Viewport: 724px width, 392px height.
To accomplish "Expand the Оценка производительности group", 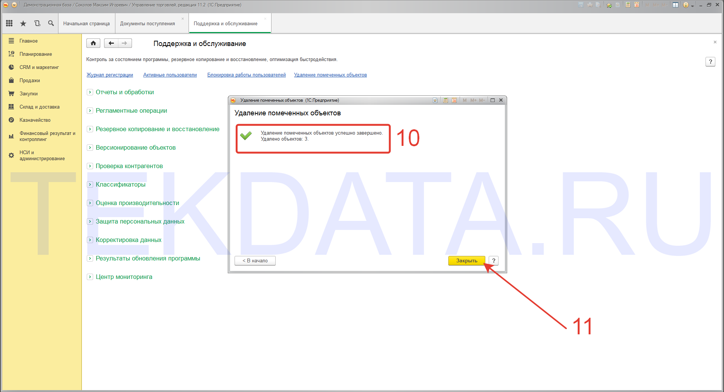I will 90,203.
